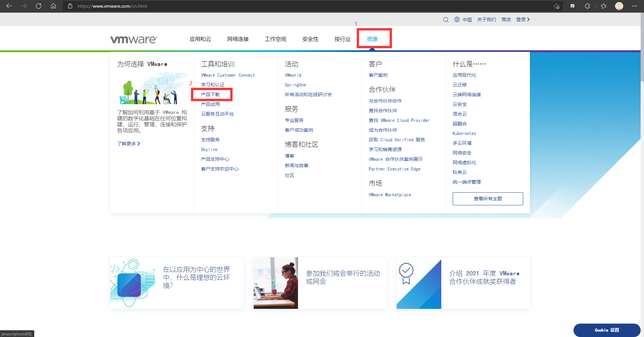Image resolution: width=644 pixels, height=337 pixels.
Task: Open 获取 Cloud Verified 服务 link
Action: click(x=397, y=140)
